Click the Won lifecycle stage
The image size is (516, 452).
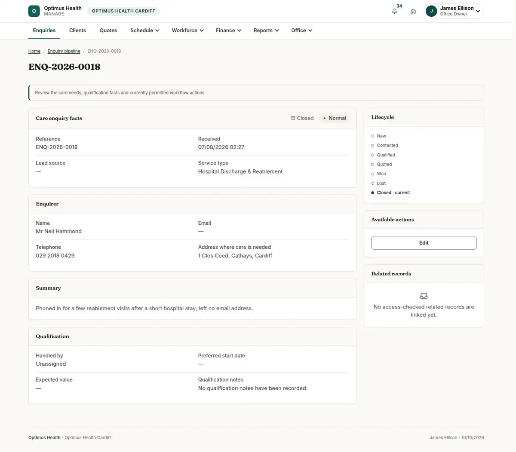tap(381, 174)
